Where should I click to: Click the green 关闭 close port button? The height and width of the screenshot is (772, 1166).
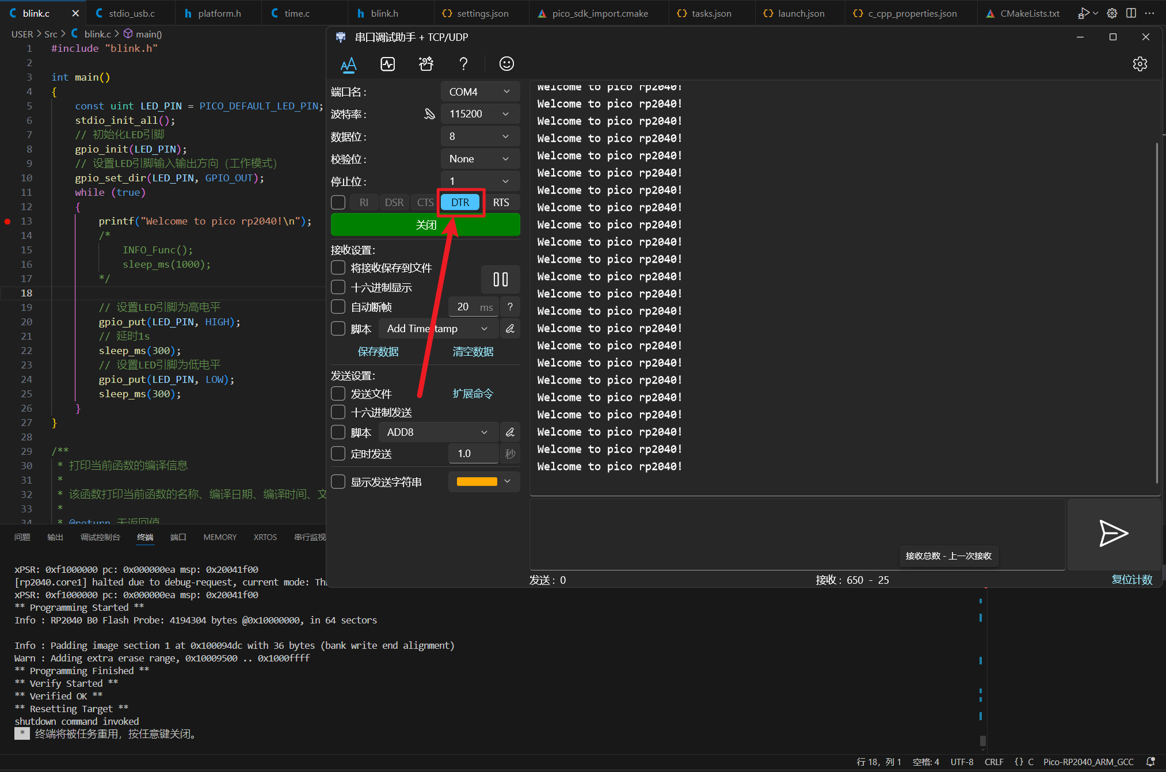(425, 225)
